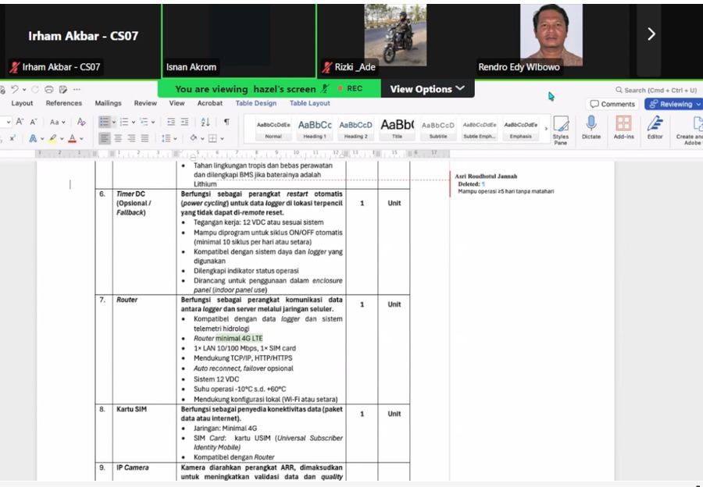The width and height of the screenshot is (703, 487).
Task: Click the Sort A-Z icon
Action: click(x=205, y=122)
